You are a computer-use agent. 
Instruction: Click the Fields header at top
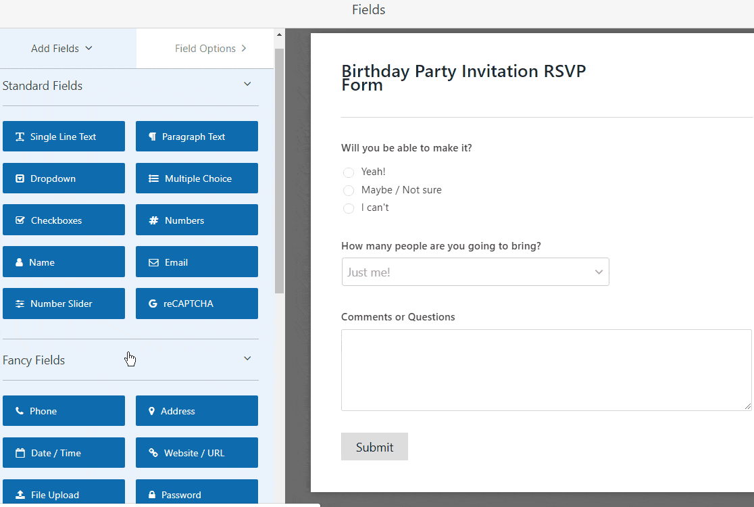tap(368, 9)
